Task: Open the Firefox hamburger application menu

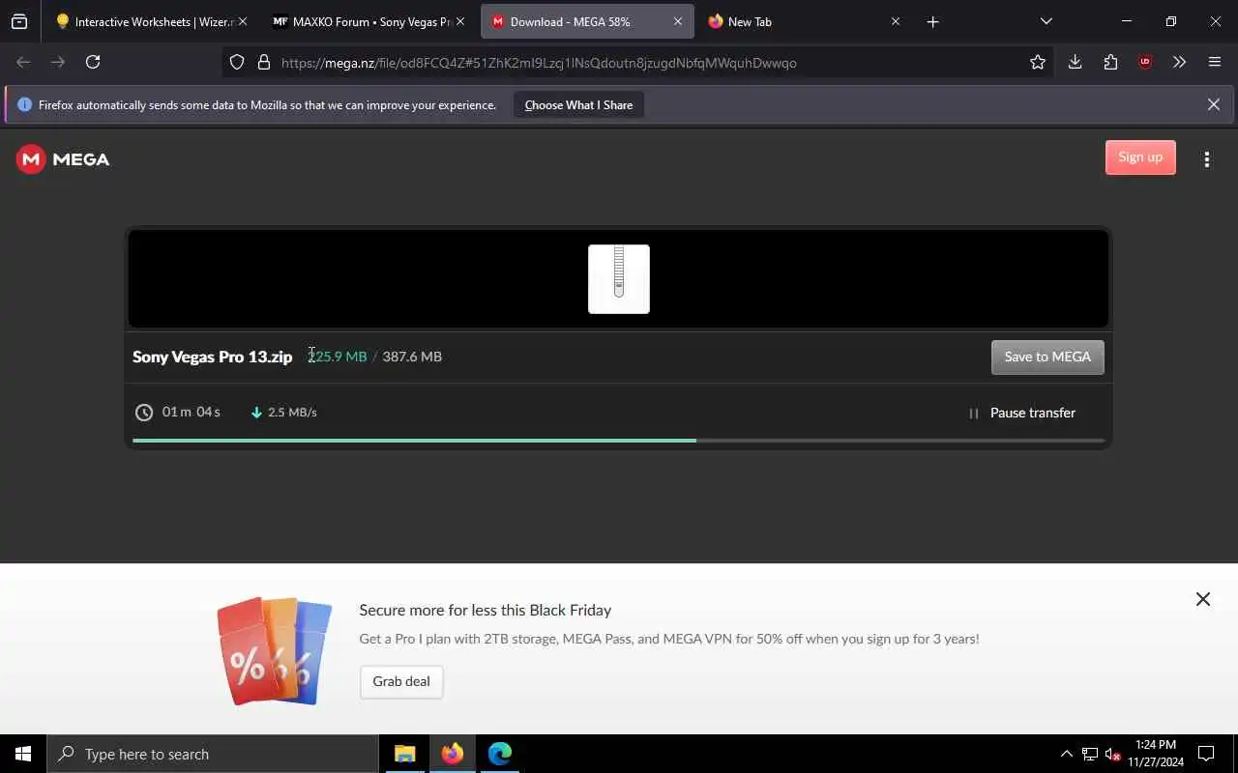Action: [1215, 62]
